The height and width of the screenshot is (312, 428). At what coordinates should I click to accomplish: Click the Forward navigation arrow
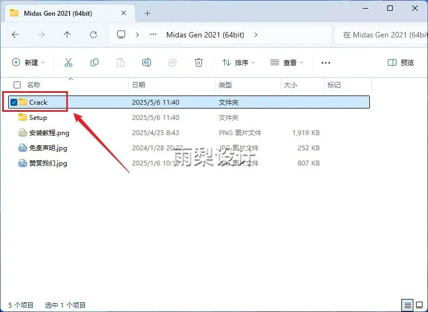click(x=41, y=35)
